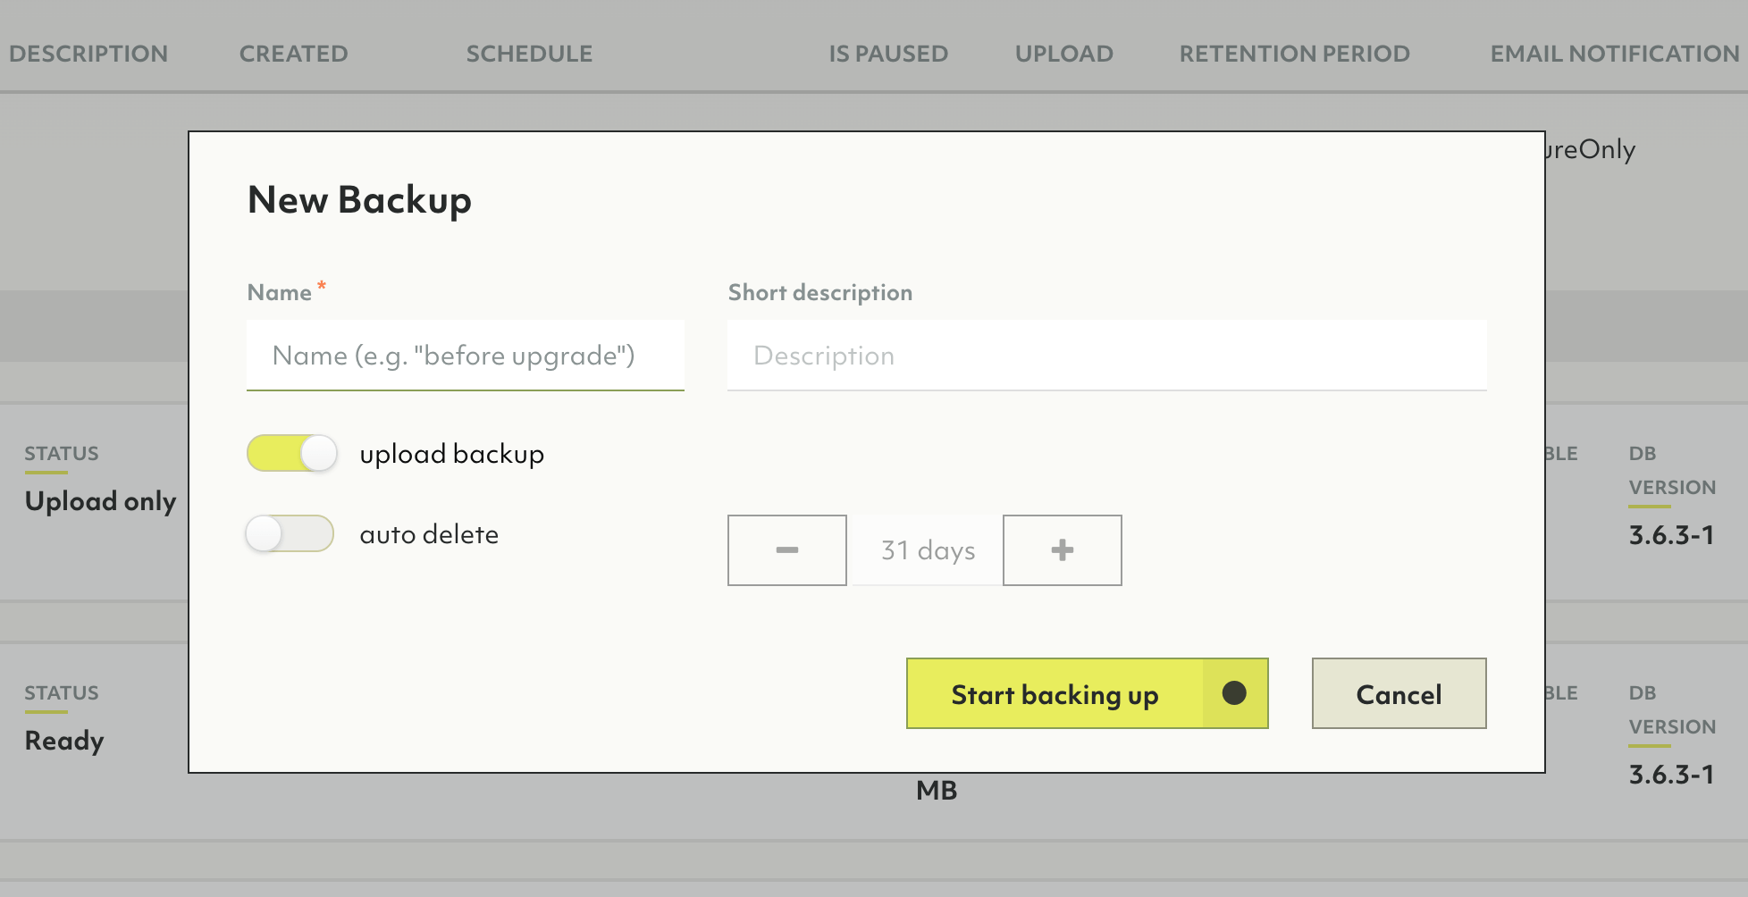
Task: Focus the Name input field
Action: (465, 356)
